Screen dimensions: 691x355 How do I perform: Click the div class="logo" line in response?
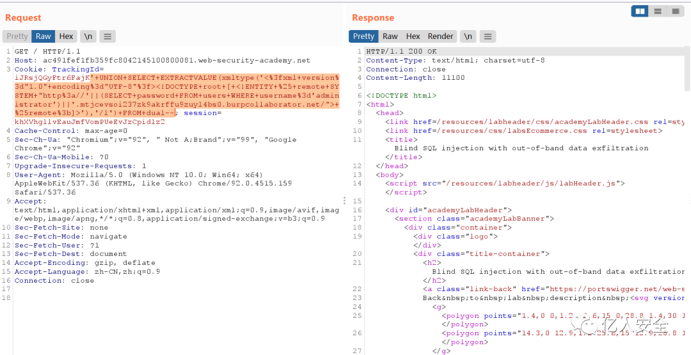456,236
